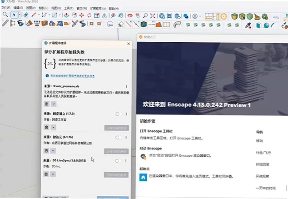Open the dropdown arrow next to Select tool
The height and width of the screenshot is (199, 288).
tap(20, 15)
